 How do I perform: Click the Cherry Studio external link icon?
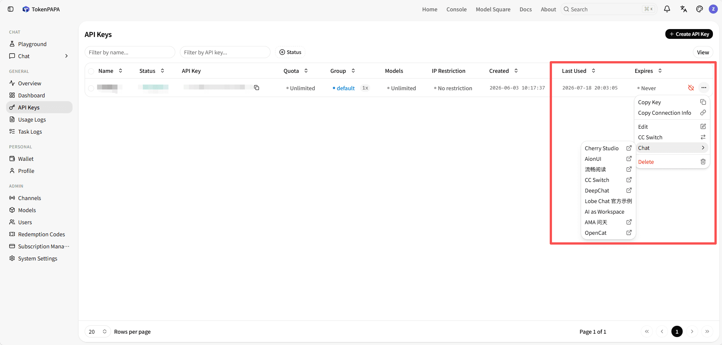[629, 148]
